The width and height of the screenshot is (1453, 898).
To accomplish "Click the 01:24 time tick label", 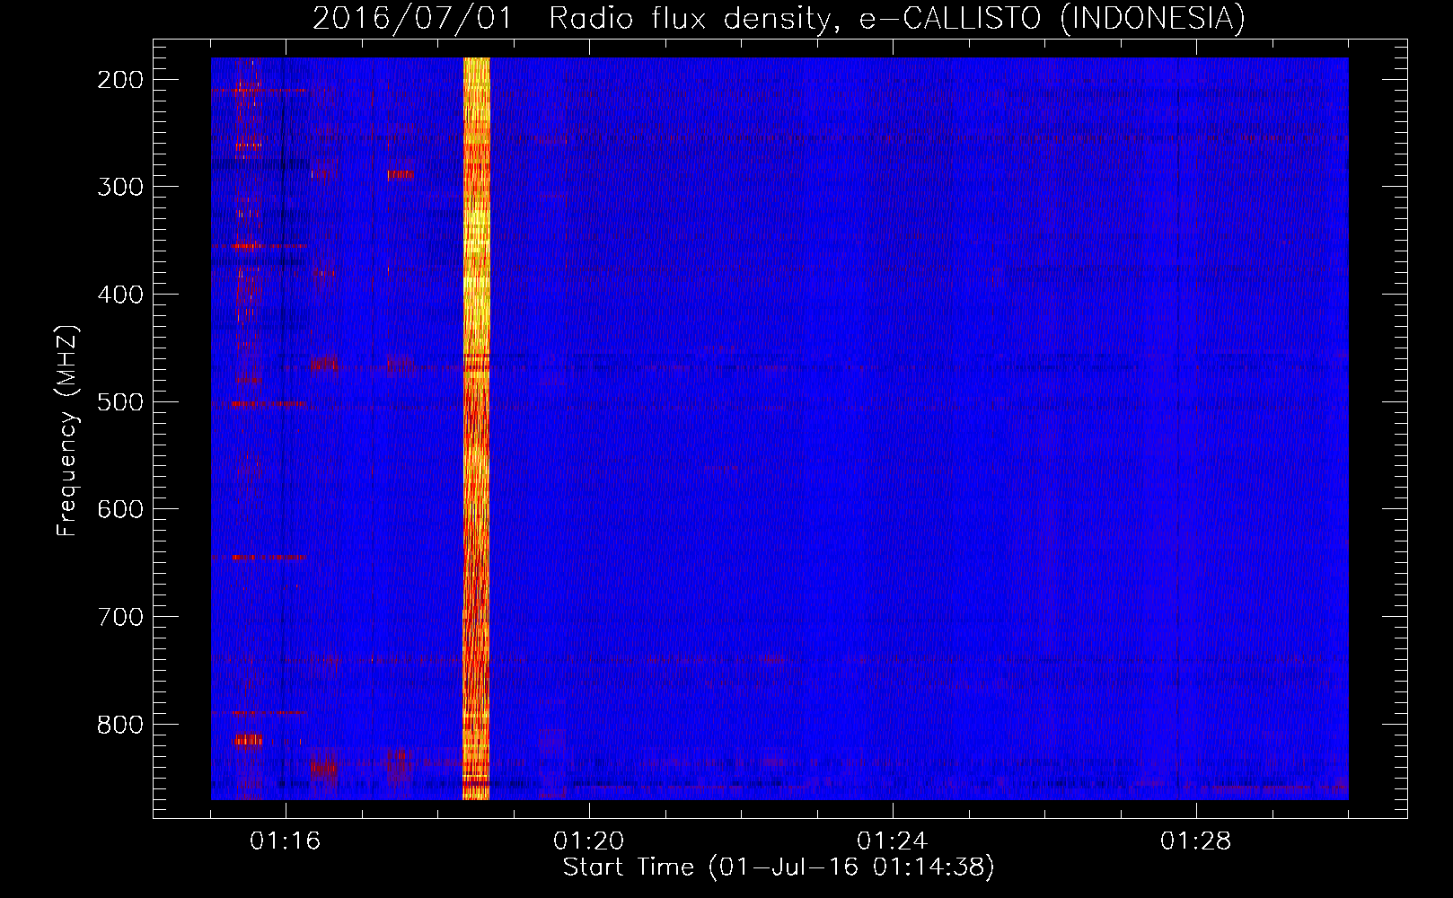I will (x=893, y=841).
